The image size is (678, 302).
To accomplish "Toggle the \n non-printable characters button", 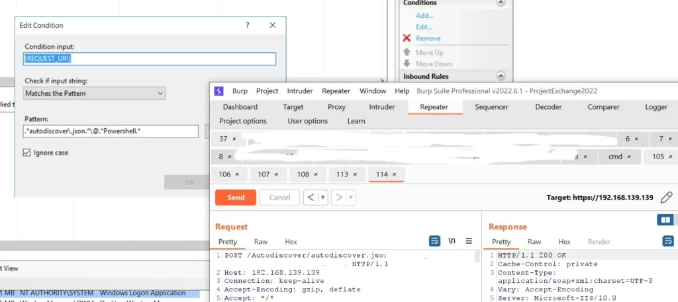I will (x=452, y=241).
